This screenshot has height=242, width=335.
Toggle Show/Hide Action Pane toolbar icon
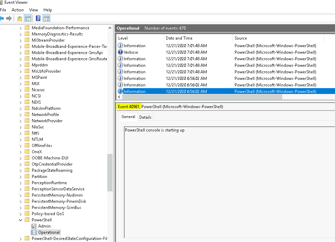[46, 19]
